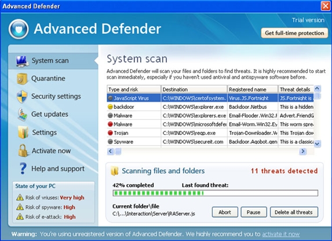Abort the running scan
Image resolution: width=332 pixels, height=241 pixels.
(x=225, y=212)
